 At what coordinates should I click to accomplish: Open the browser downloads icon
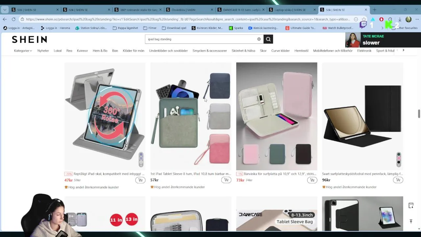point(400,19)
